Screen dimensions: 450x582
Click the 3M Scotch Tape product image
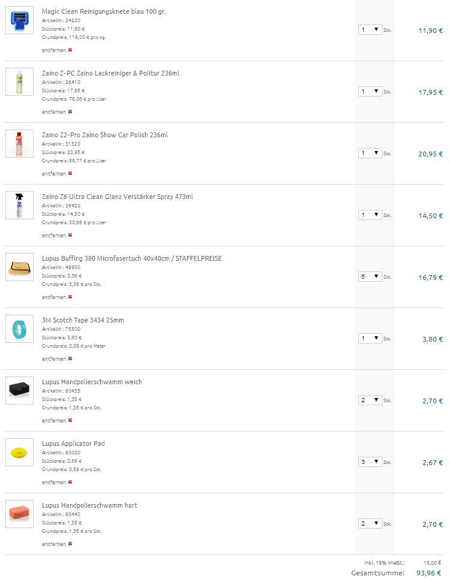[x=20, y=330]
